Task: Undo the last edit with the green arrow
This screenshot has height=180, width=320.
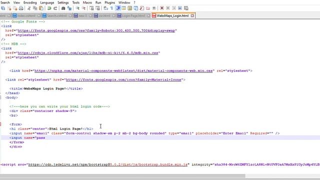Action: 49,8
